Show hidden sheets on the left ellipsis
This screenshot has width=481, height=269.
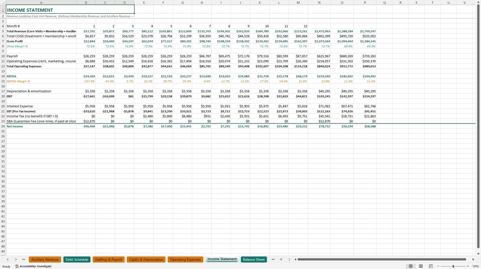pos(24,259)
